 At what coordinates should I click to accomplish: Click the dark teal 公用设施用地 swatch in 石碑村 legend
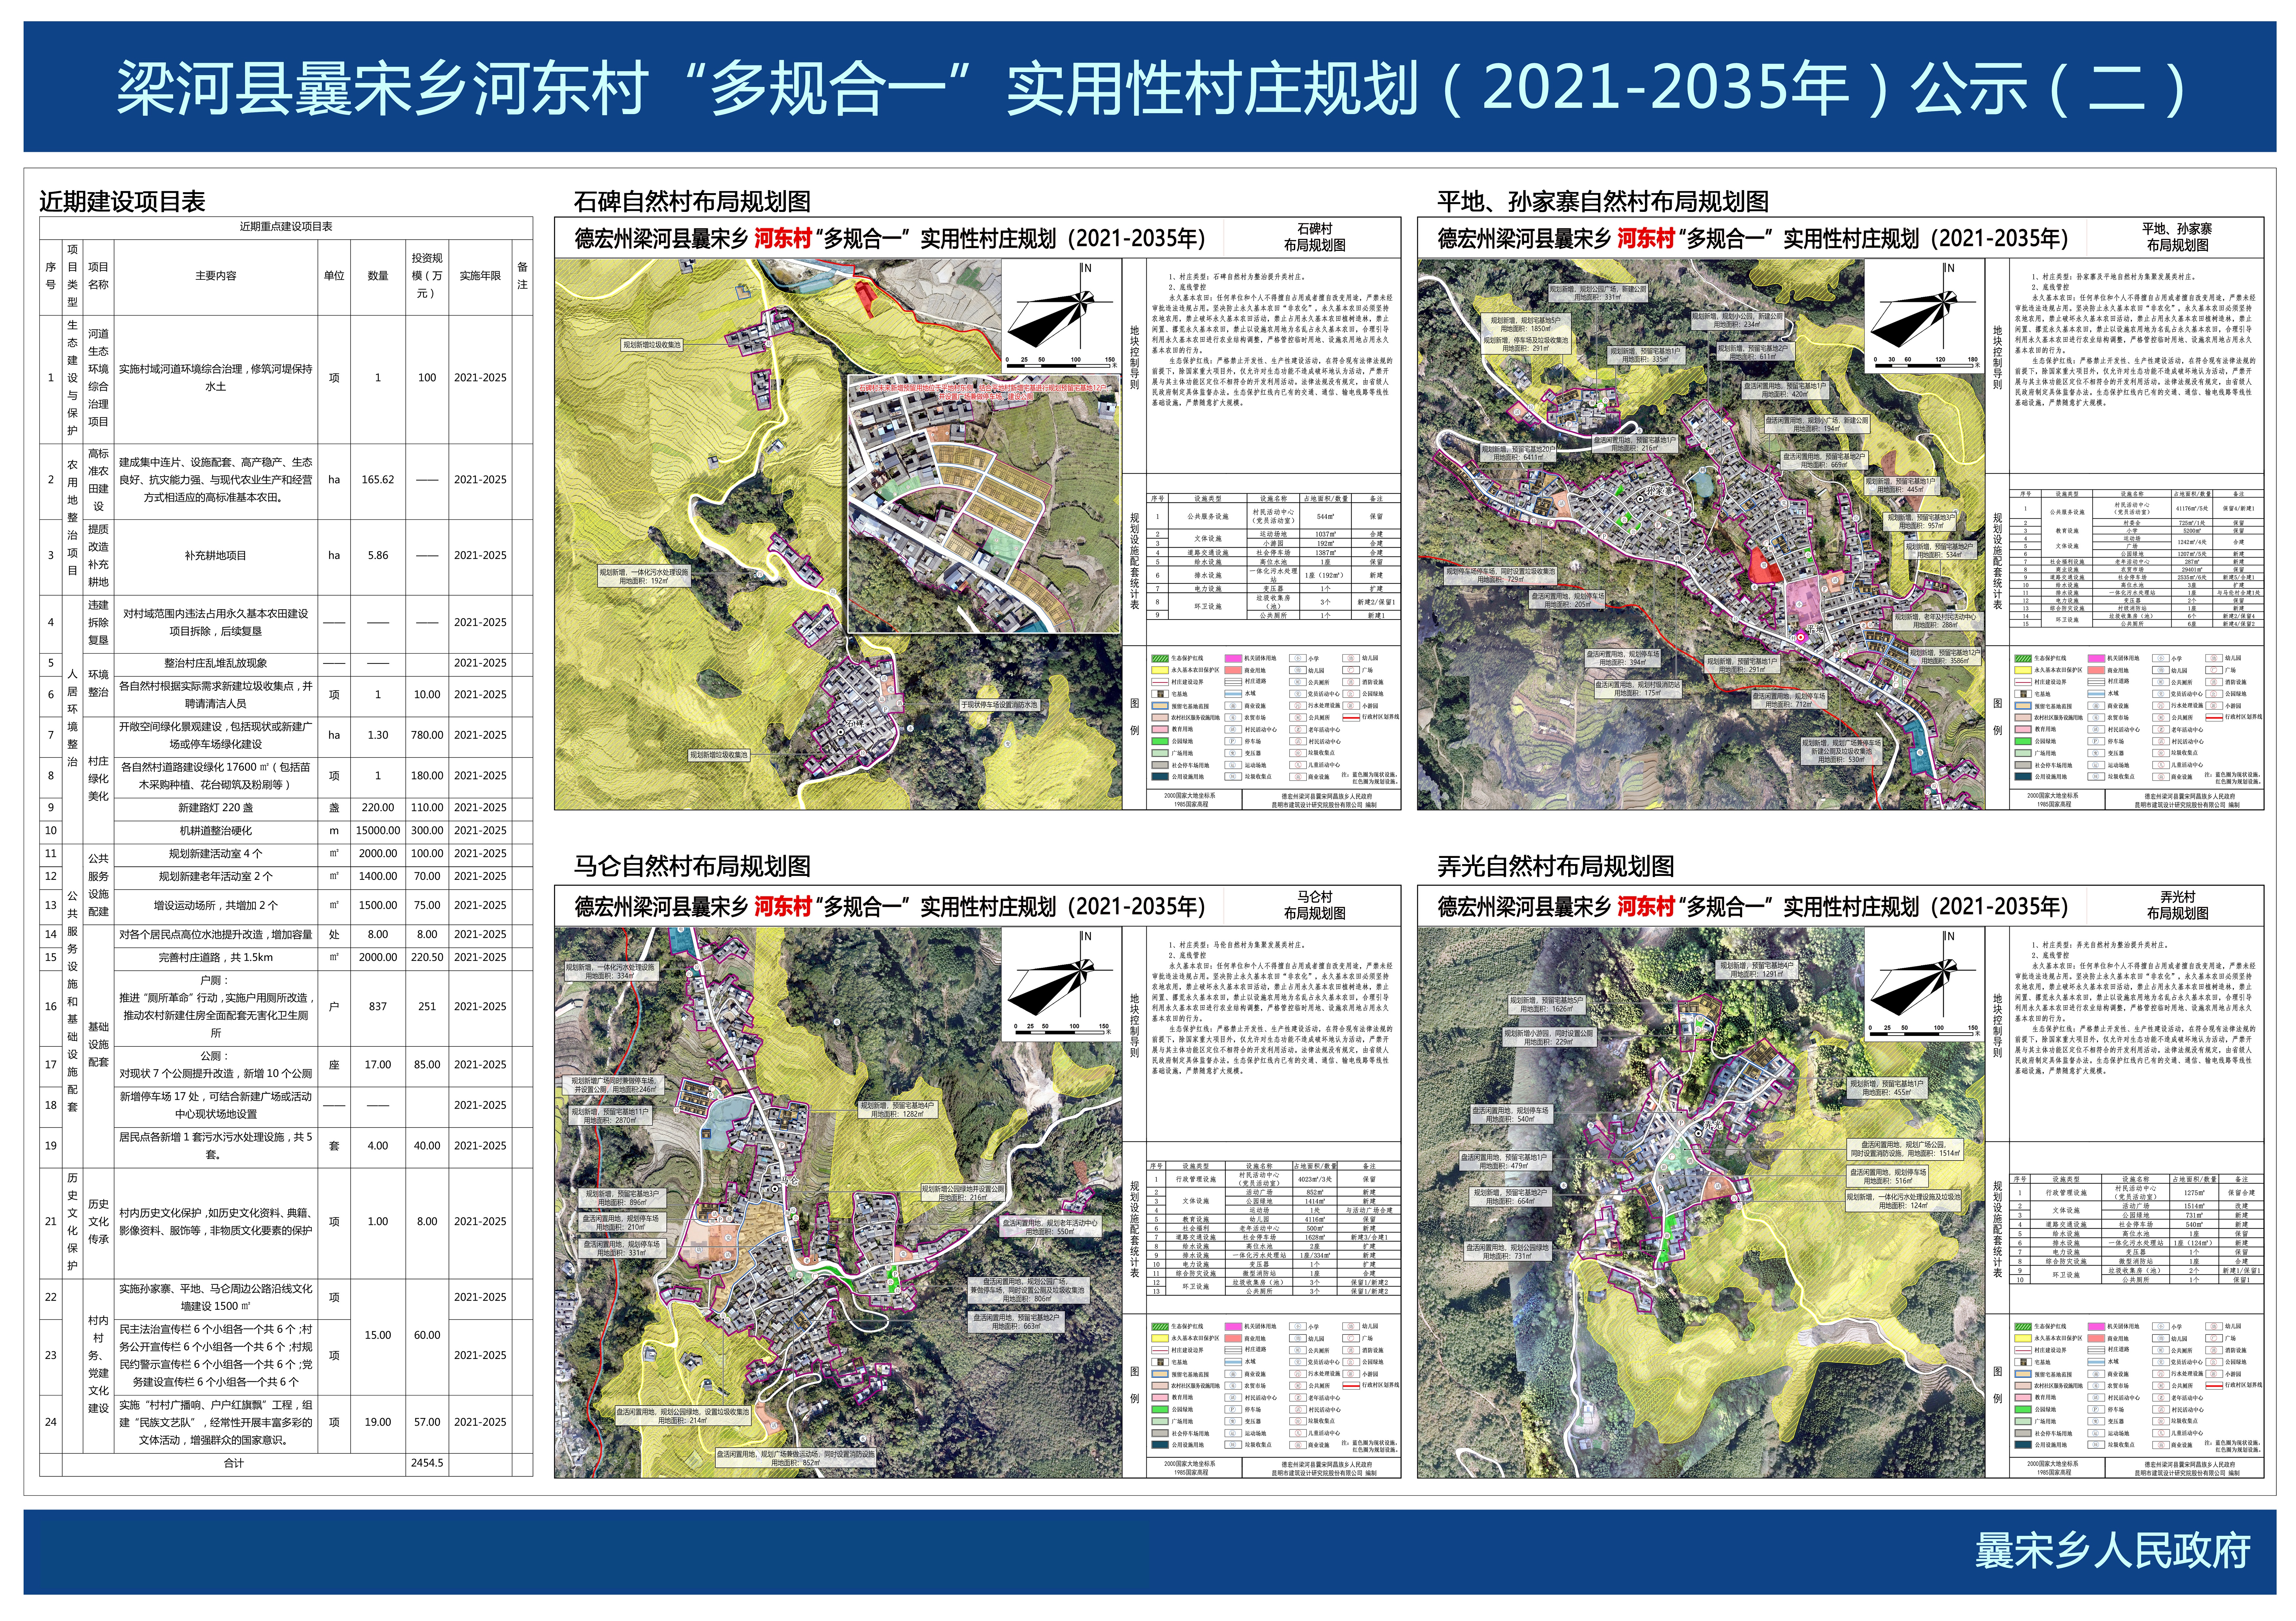(1160, 777)
